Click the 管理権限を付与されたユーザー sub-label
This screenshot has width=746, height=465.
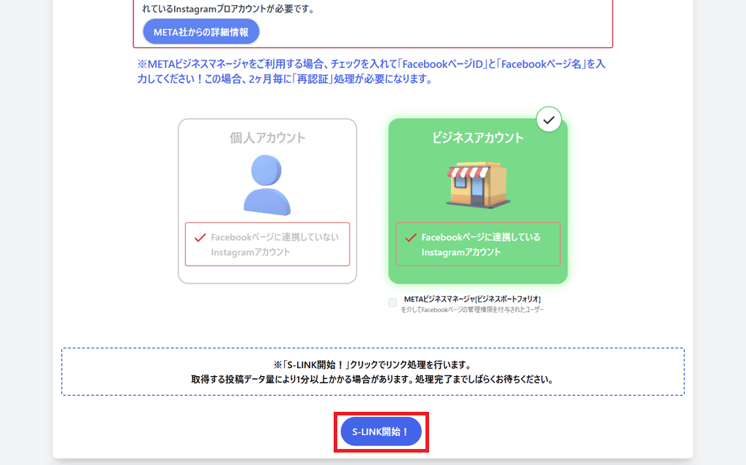[472, 310]
